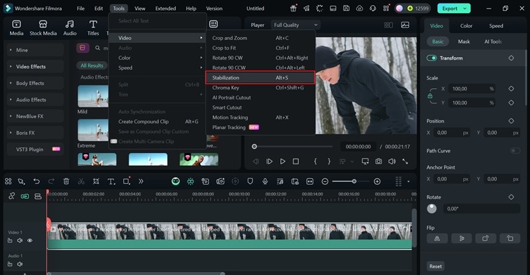Select the text tool in timeline toolbar
530x275 pixels.
pyautogui.click(x=111, y=182)
